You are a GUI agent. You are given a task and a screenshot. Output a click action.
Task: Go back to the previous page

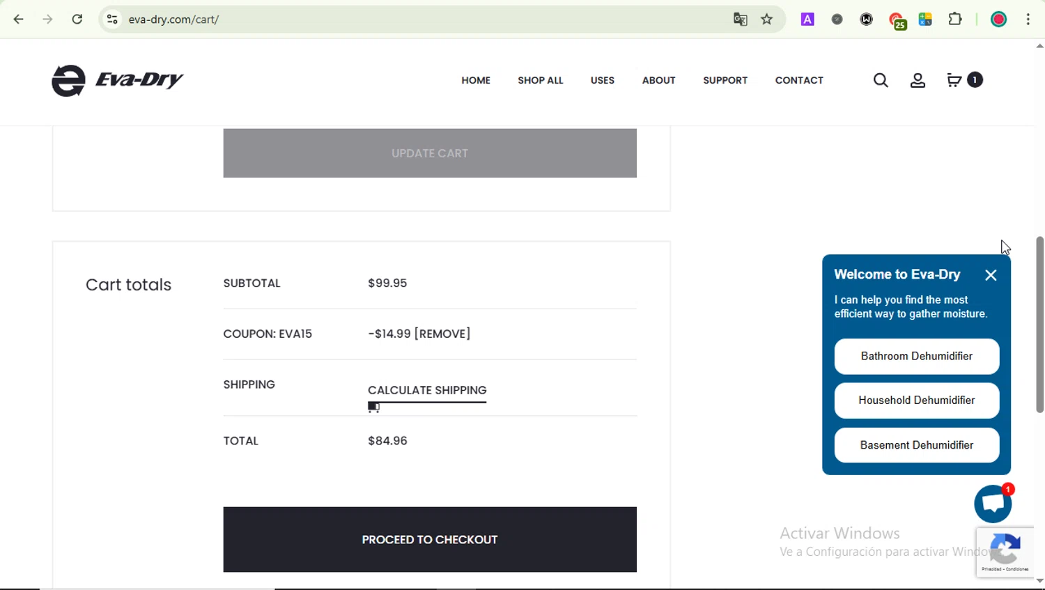click(18, 20)
